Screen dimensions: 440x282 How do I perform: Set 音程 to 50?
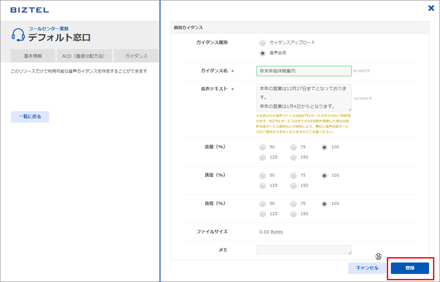point(263,204)
